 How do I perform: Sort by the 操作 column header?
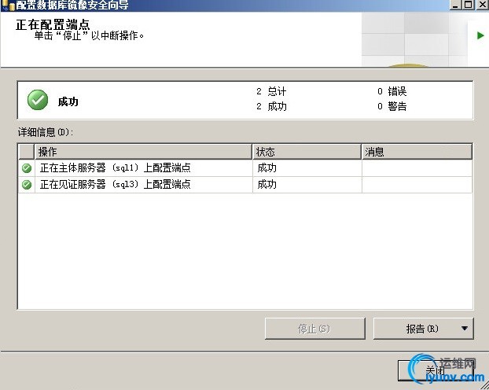click(x=143, y=152)
